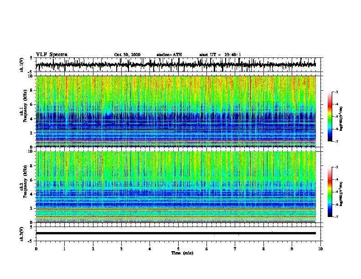Click the '-3' value on ch.1 colorbar
The width and height of the screenshot is (361, 279).
pos(336,92)
